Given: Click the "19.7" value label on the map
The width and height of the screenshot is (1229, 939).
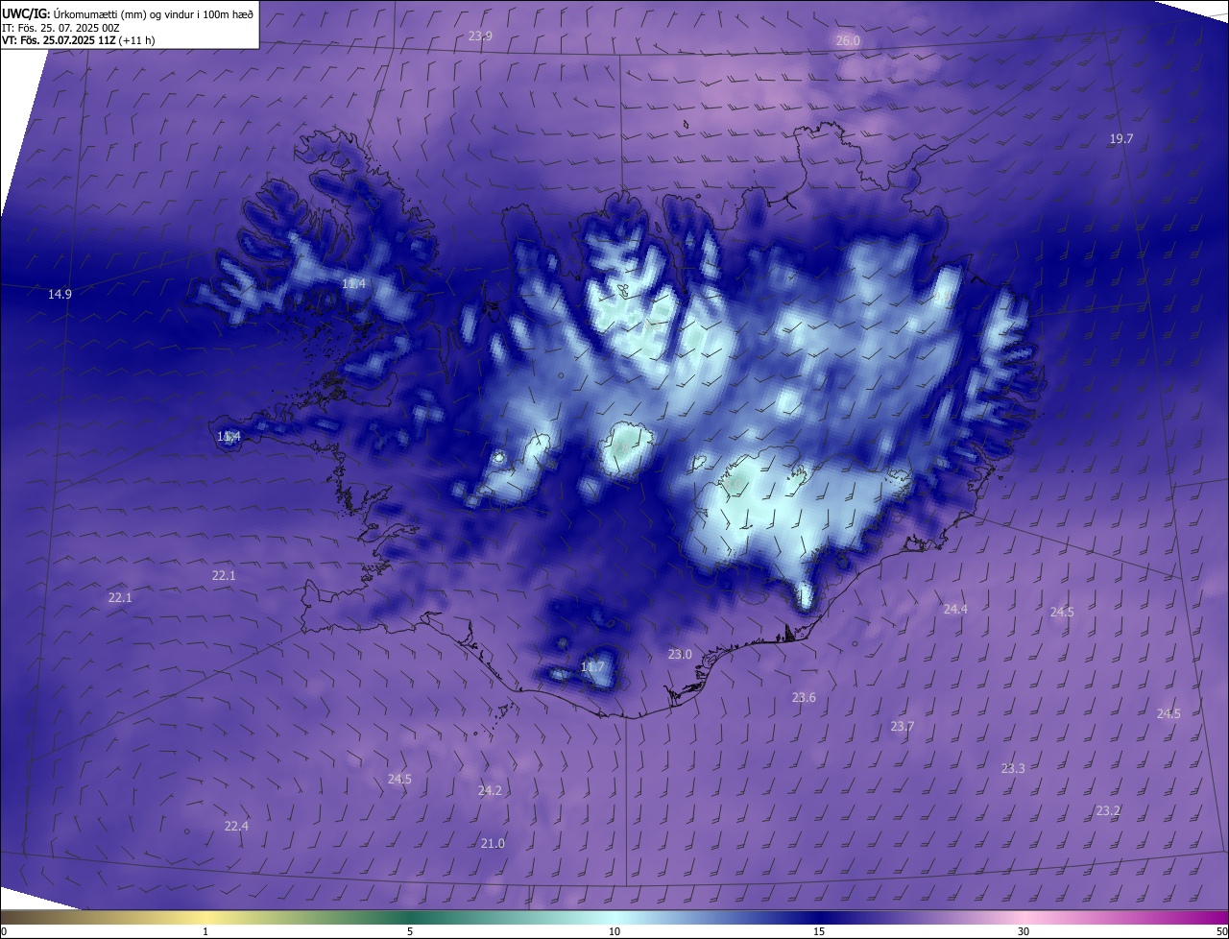Looking at the screenshot, I should point(1121,139).
